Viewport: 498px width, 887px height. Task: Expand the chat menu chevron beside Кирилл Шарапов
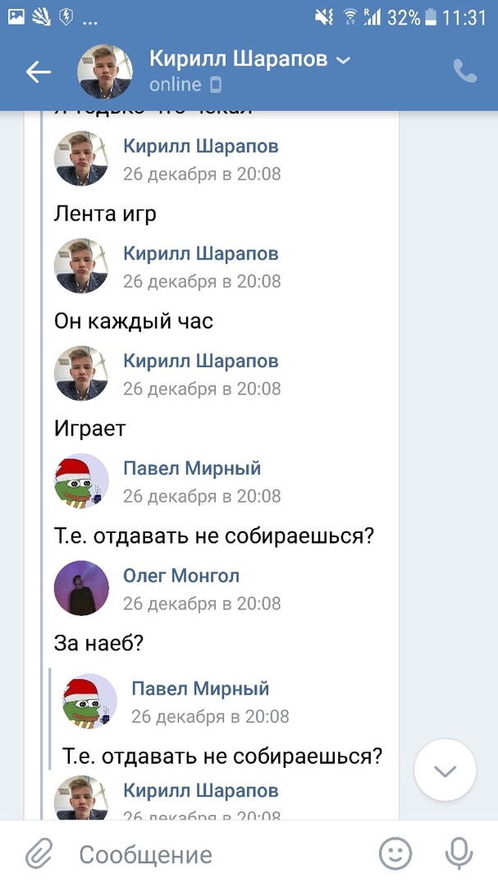[x=344, y=60]
